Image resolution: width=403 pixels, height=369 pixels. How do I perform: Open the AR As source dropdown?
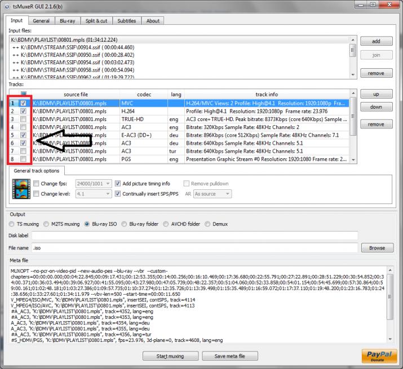[212, 194]
